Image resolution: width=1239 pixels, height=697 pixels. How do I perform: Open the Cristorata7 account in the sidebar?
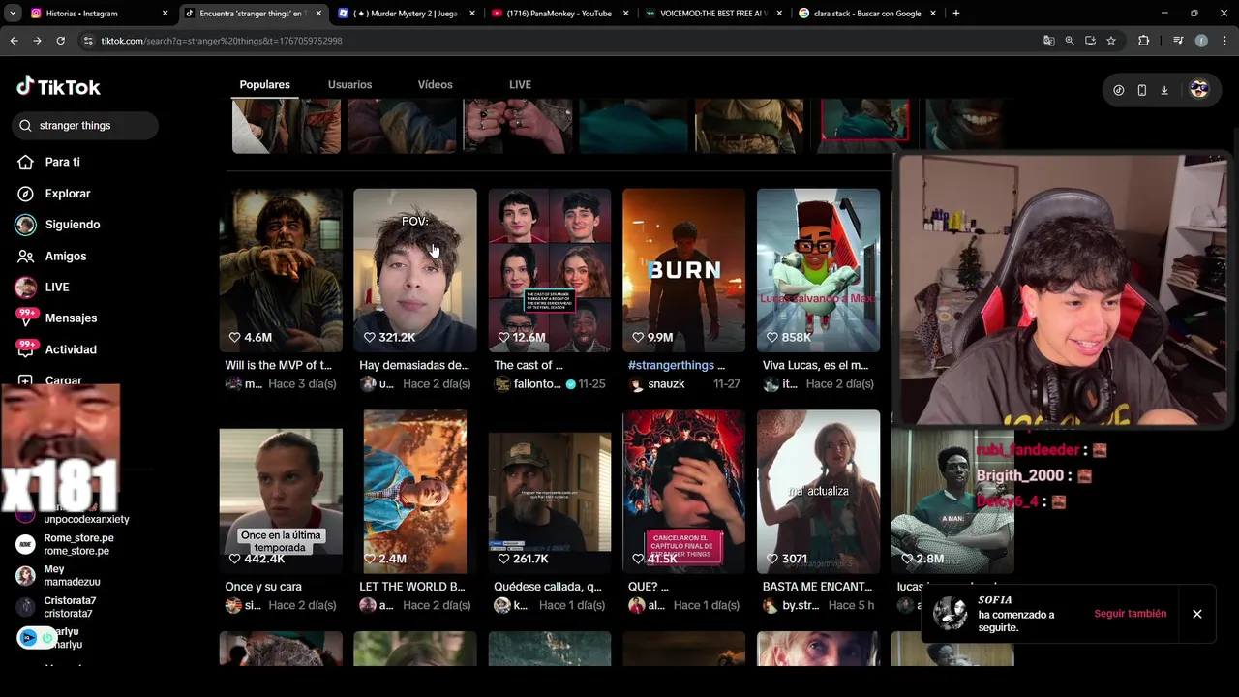coord(56,607)
